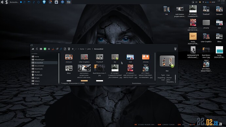Image resolution: width=226 pixels, height=127 pixels.
Task: Open the Utter Crap&Co desktop folder icon
Action: [206, 38]
